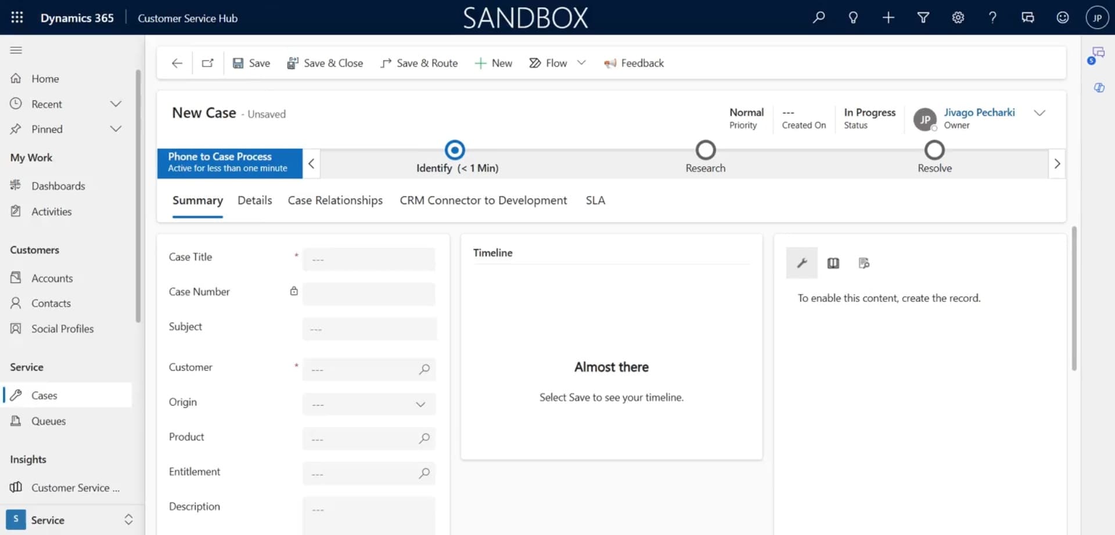Open owner Jivago Pecharki link
The image size is (1115, 535).
[979, 113]
